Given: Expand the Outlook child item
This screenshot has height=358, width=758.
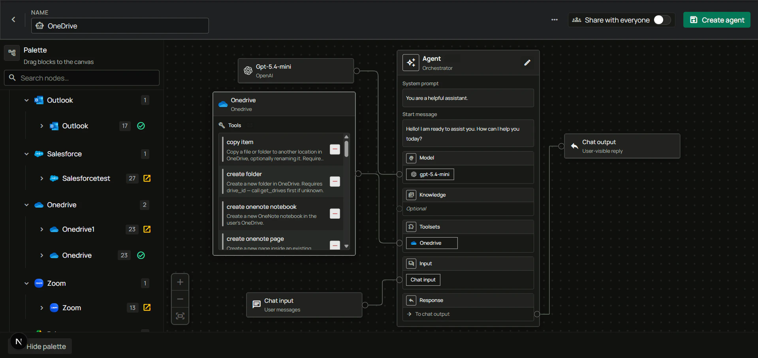Looking at the screenshot, I should point(42,126).
